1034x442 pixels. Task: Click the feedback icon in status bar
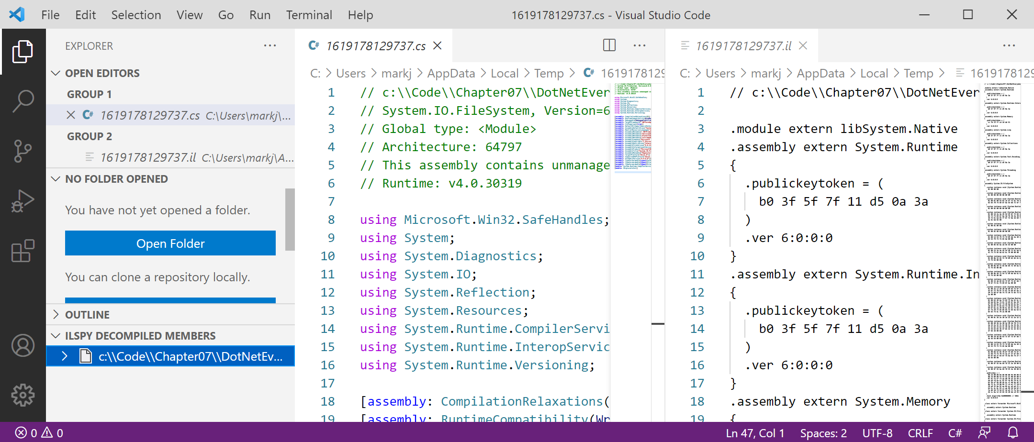click(984, 433)
